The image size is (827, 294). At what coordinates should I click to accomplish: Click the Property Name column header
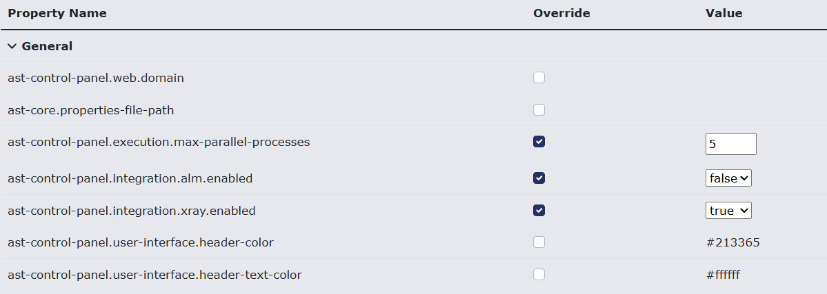(x=57, y=13)
